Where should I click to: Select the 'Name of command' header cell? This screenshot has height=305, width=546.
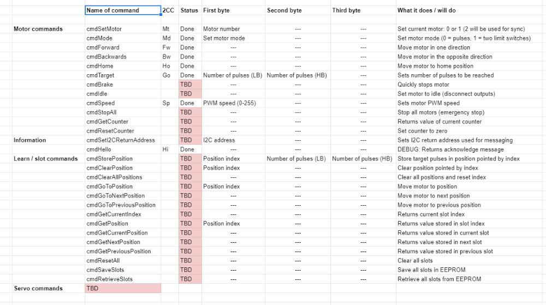pos(122,10)
